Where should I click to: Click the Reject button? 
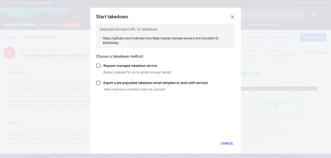coord(257,37)
